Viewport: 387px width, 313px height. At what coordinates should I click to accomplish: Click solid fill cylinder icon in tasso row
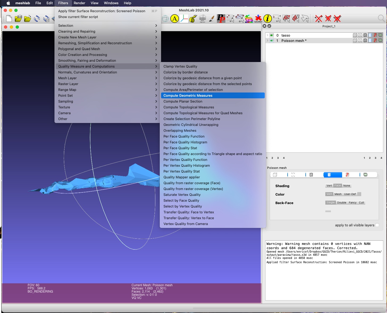(x=370, y=35)
